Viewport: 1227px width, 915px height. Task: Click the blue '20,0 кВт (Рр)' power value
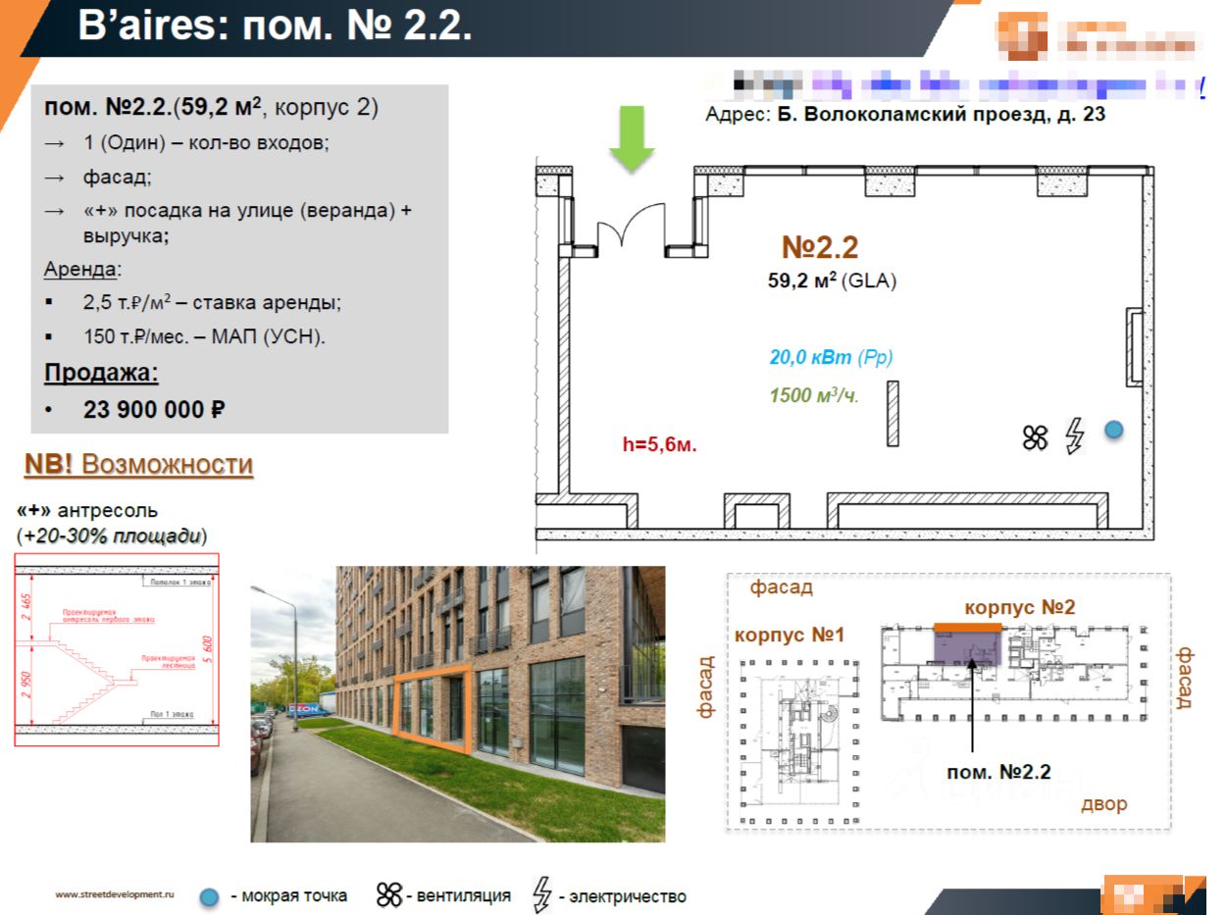pos(831,358)
